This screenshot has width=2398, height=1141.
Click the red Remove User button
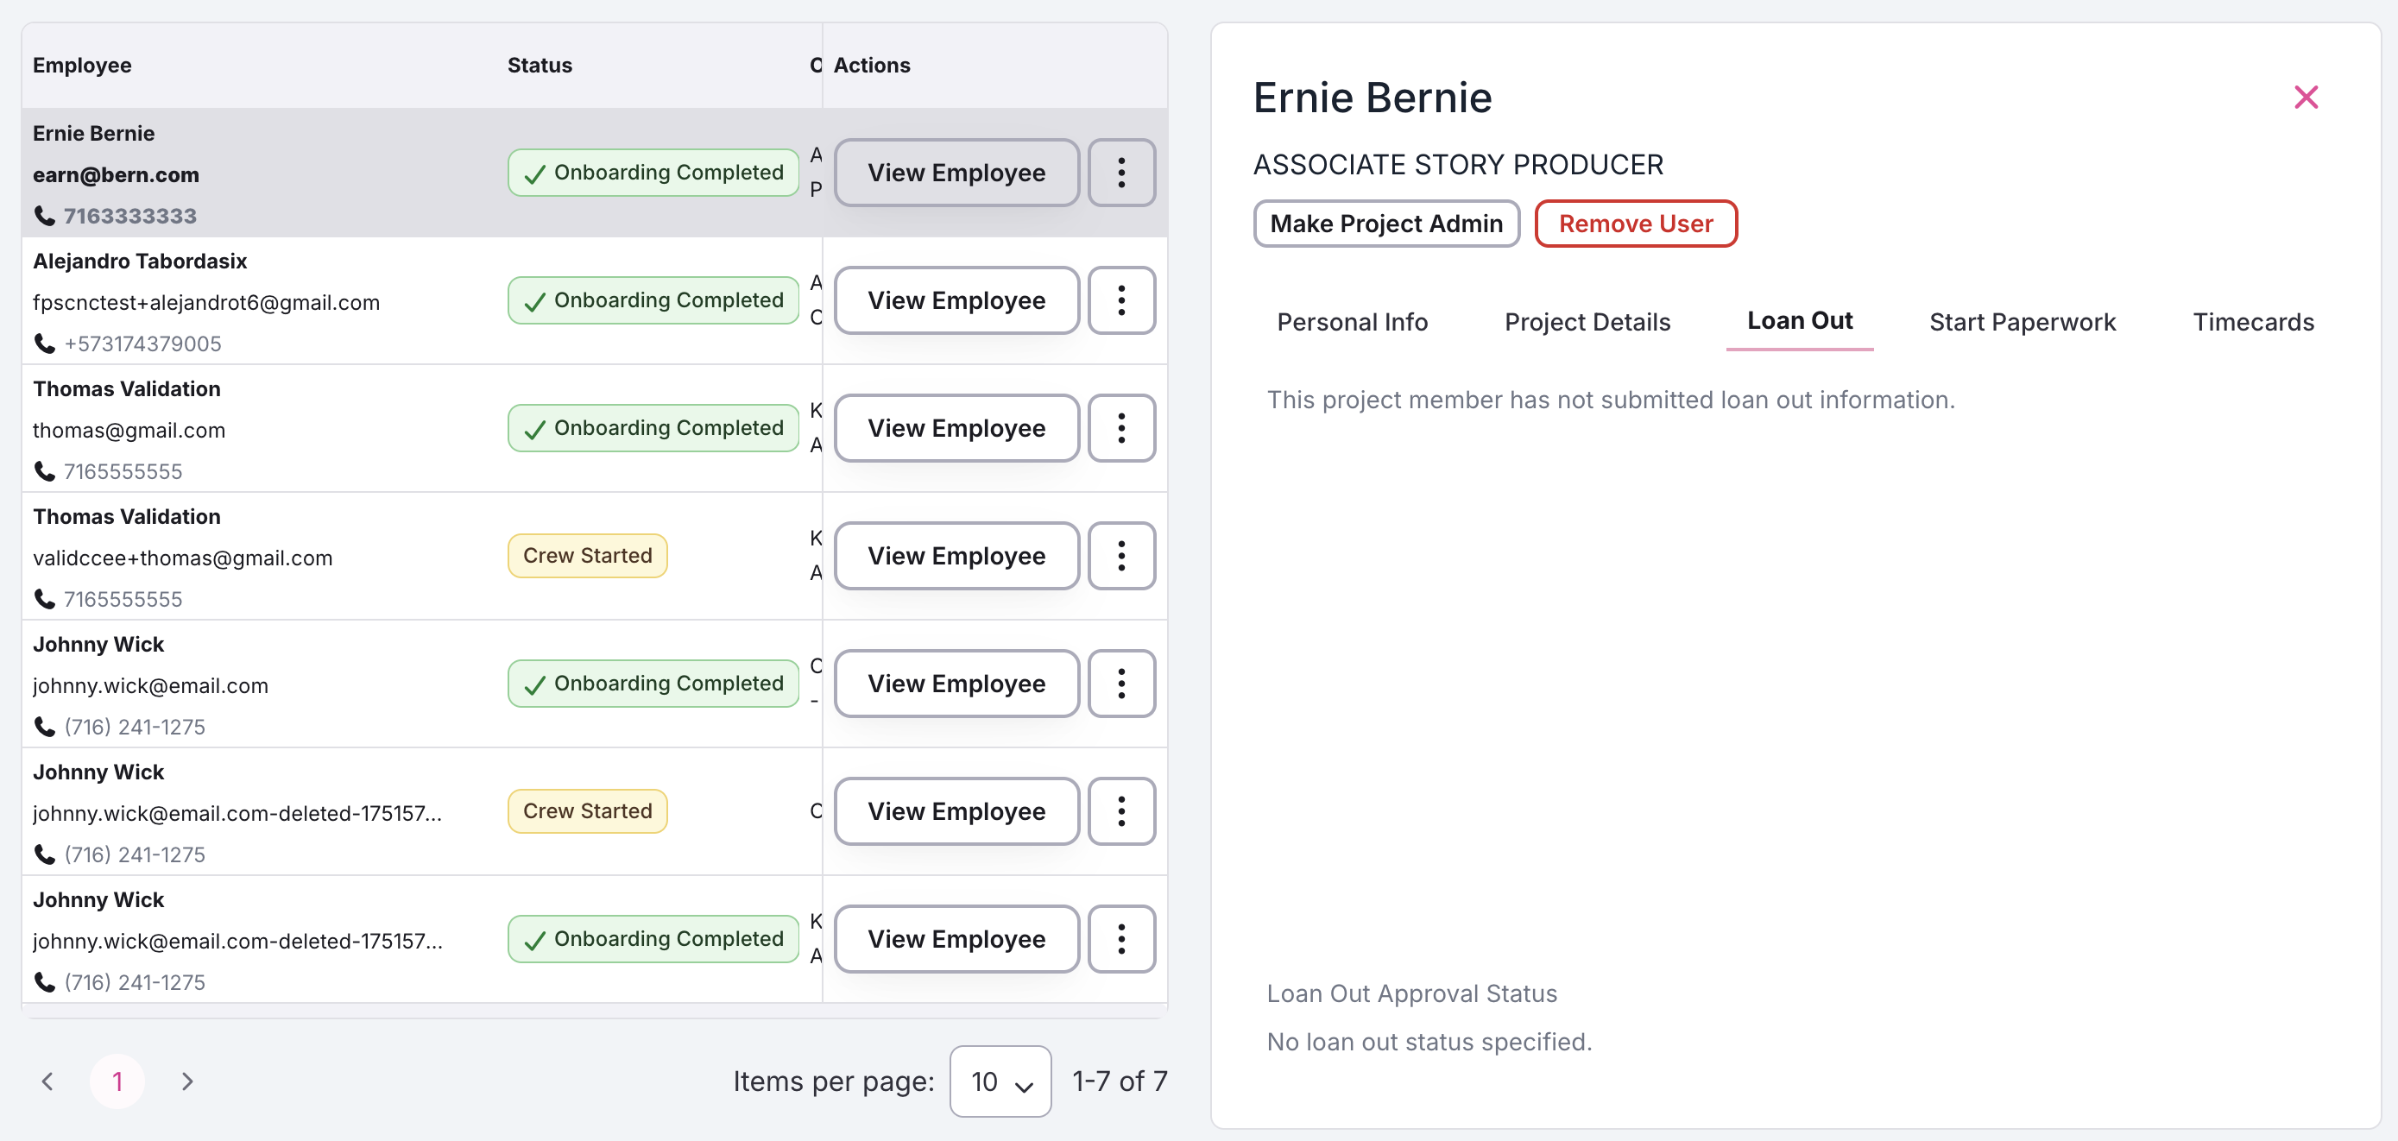coord(1636,224)
